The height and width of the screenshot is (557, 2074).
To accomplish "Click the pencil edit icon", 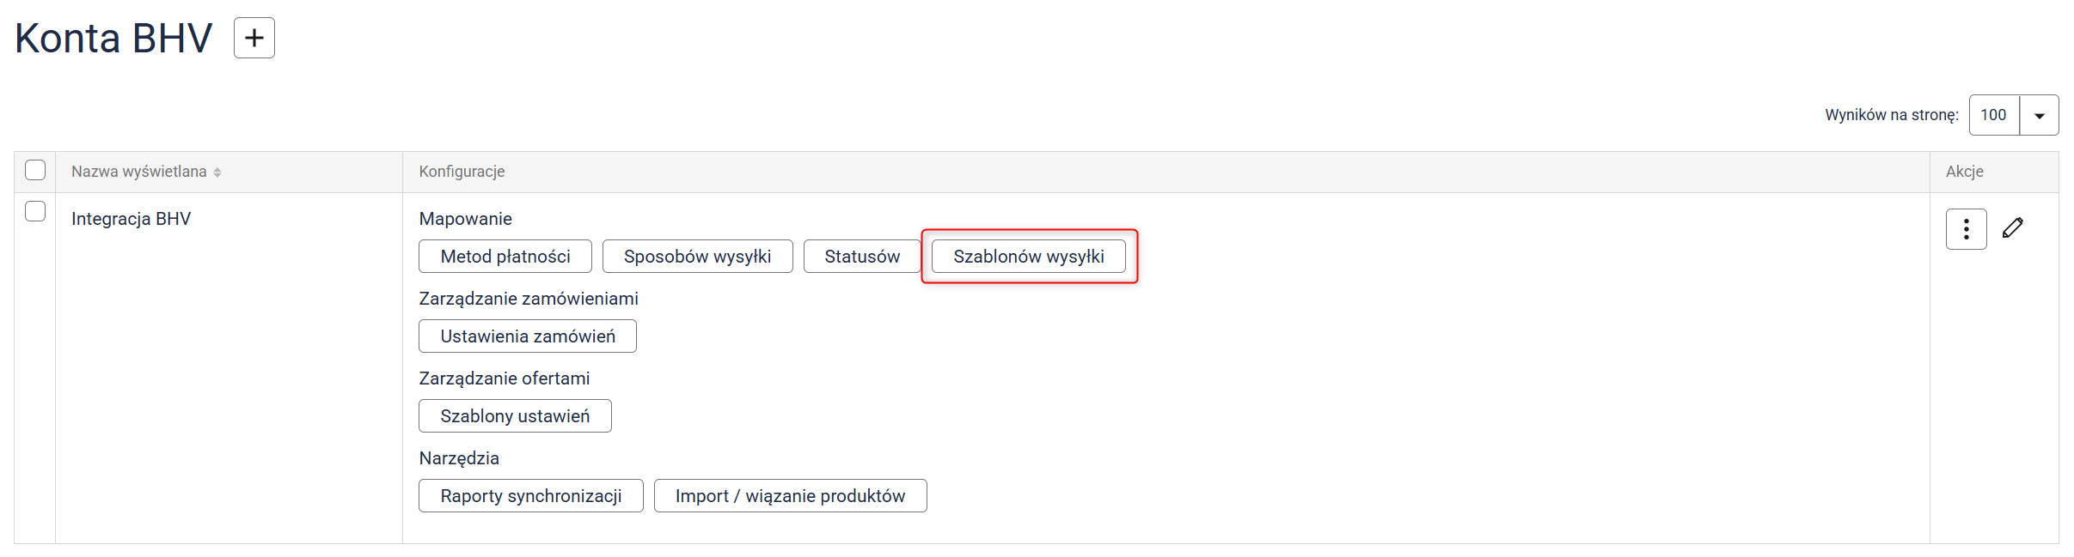I will coord(2013,228).
